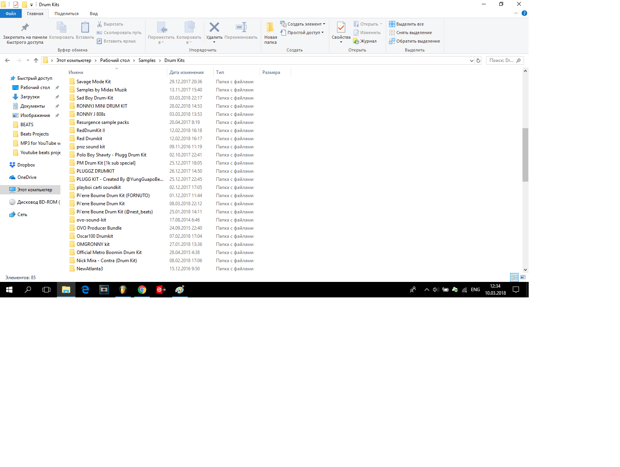Show hidden tray icons chevron
Screen dimensions: 620x467
[426, 290]
